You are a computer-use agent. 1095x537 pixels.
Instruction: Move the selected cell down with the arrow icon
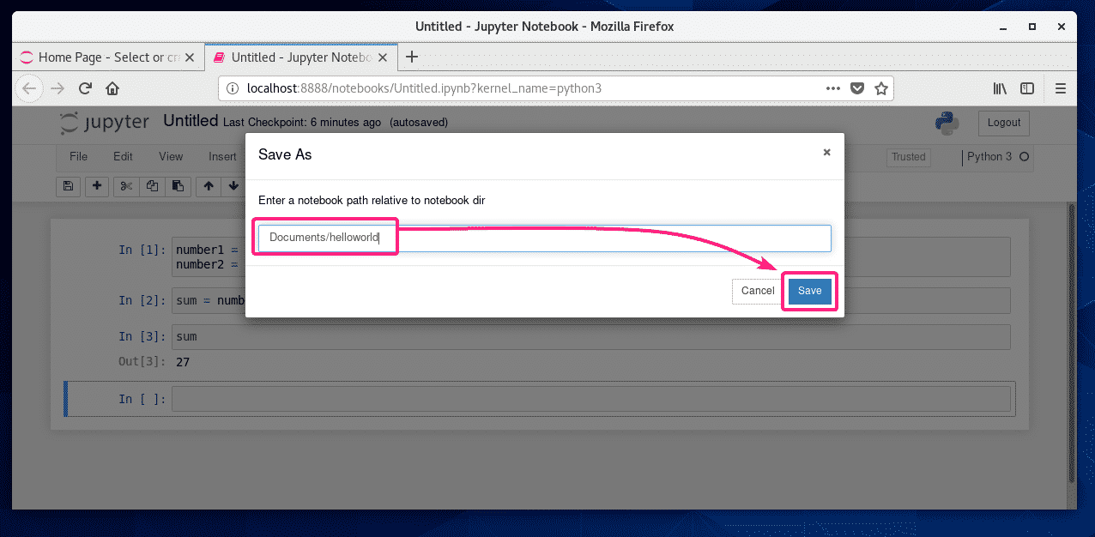coord(233,186)
